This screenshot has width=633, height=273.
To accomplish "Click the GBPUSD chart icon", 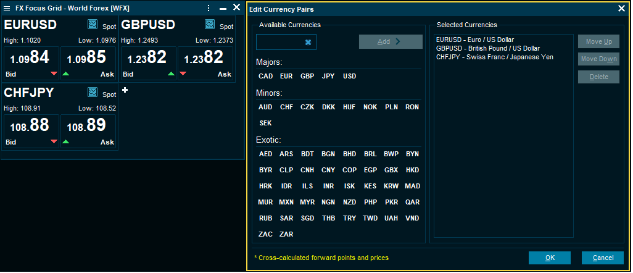I will point(210,25).
